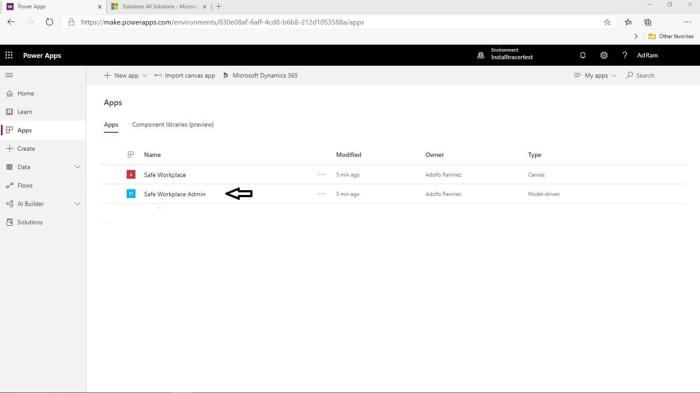Click the Model-driven type cell
Screen dimensions: 700x393
click(544, 194)
